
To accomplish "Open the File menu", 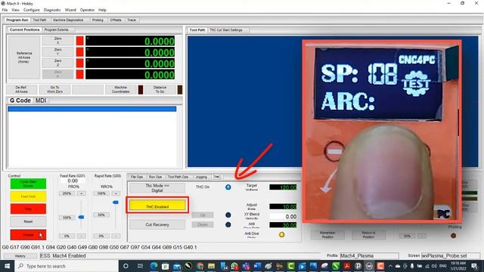I will (x=5, y=10).
